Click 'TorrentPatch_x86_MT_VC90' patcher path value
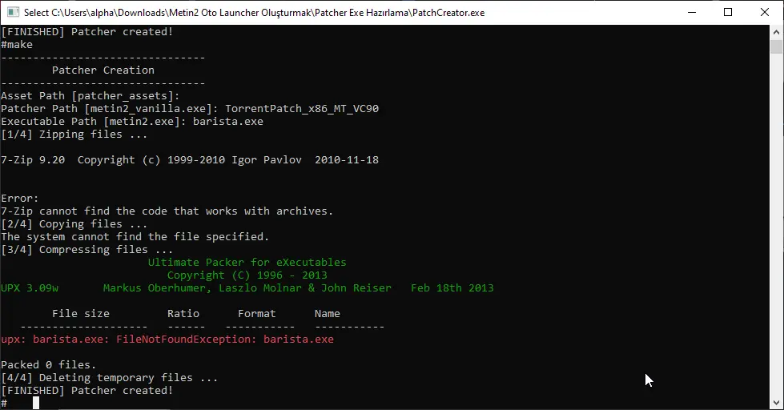The image size is (784, 410). 302,109
